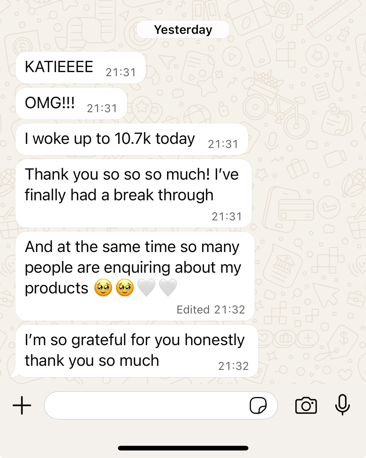Image resolution: width=366 pixels, height=458 pixels.
Task: Tap the "I woke up to 10.7k today" message
Action: tap(132, 139)
